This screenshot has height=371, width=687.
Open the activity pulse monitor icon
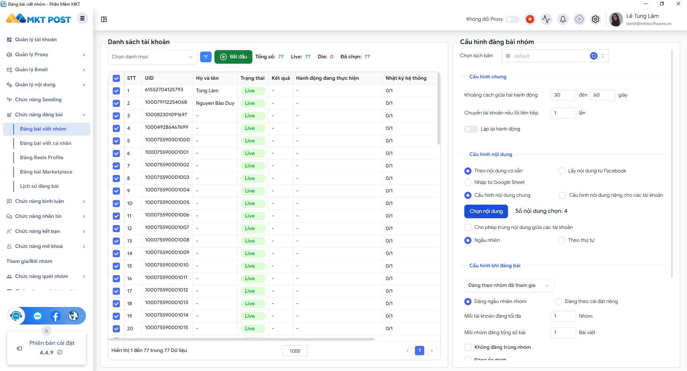[x=546, y=19]
